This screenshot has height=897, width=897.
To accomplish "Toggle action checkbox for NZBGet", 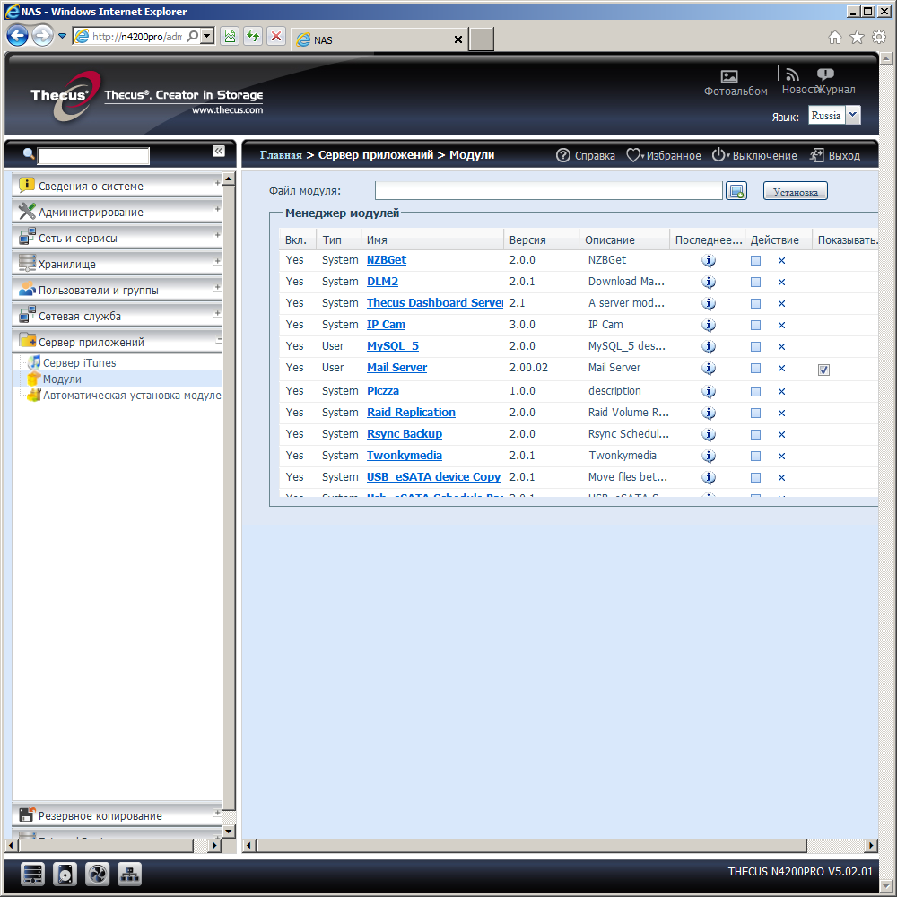I will pos(755,261).
